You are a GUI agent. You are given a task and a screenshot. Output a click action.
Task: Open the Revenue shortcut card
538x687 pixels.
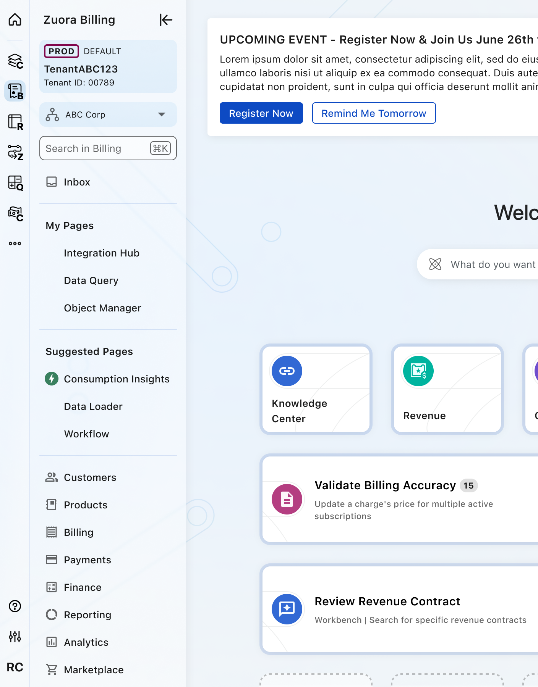447,389
